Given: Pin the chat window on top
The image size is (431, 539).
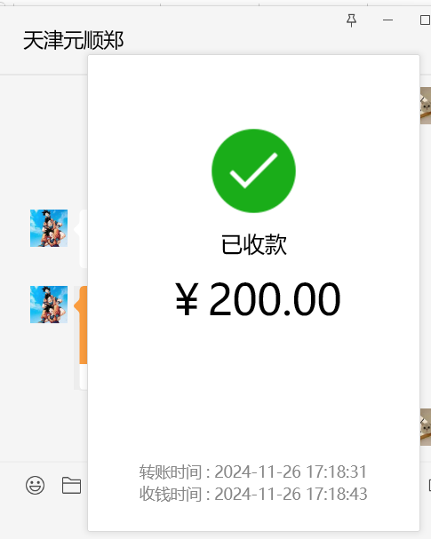Looking at the screenshot, I should pos(351,20).
